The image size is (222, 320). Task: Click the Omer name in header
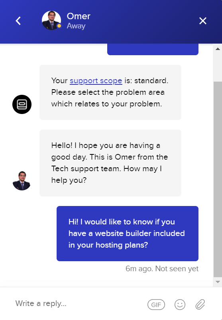click(79, 16)
